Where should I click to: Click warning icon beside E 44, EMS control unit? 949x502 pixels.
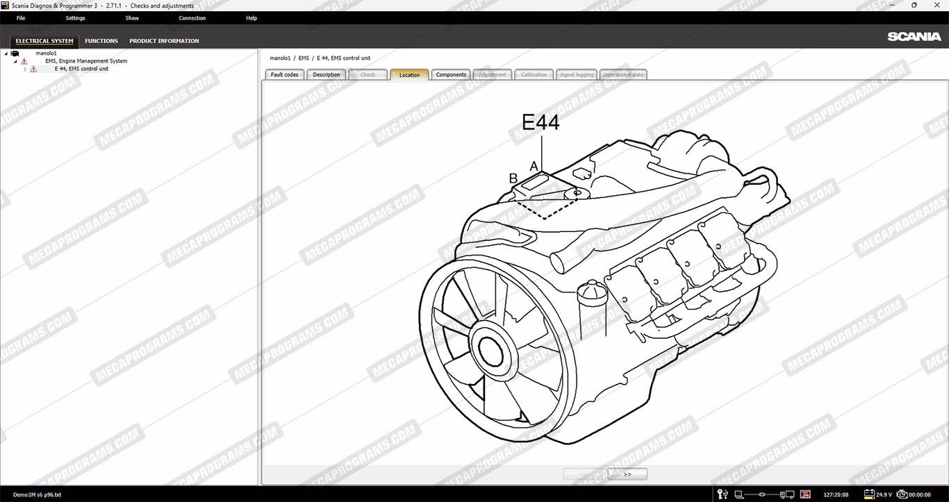pyautogui.click(x=33, y=69)
